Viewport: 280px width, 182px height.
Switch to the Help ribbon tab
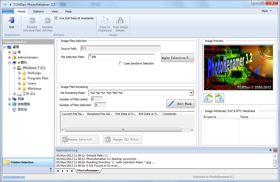[x=68, y=11]
